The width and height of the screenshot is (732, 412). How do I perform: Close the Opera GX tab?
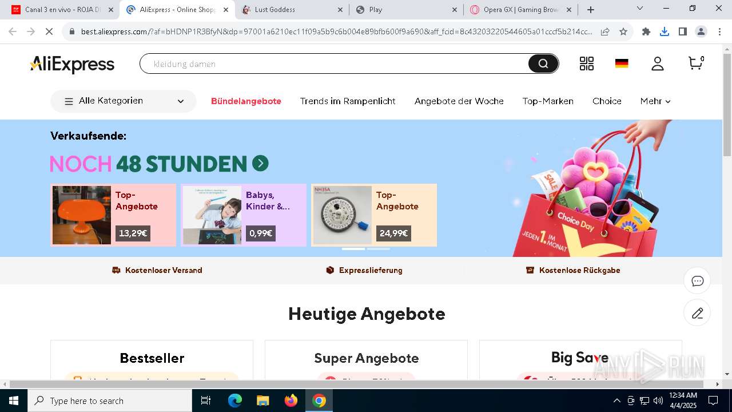point(569,10)
